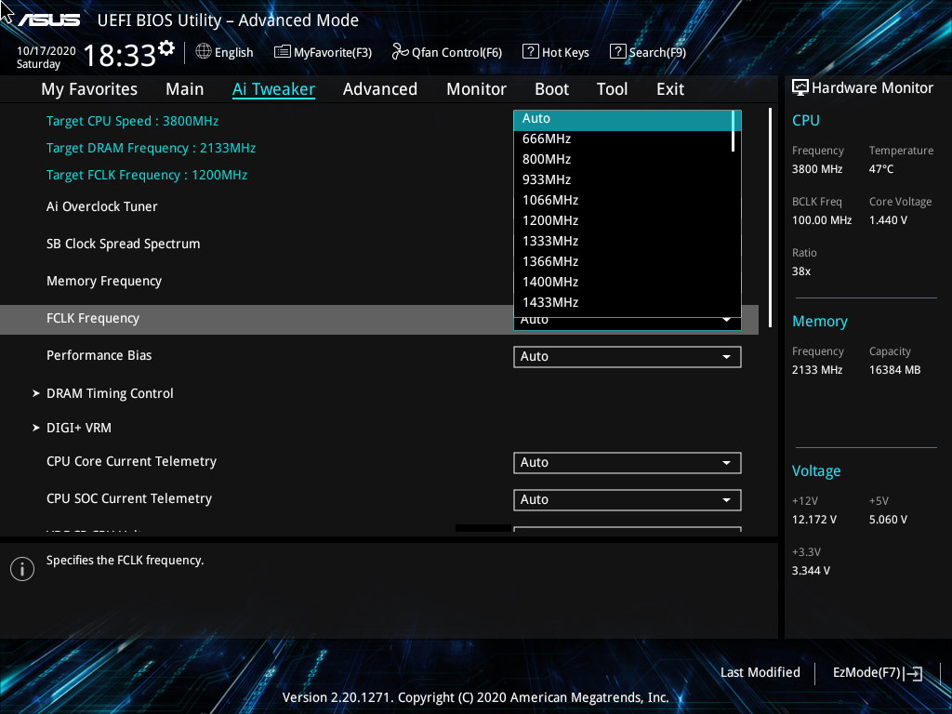Click the 10/17/2020 date
Viewport: 952px width, 714px height.
[46, 51]
